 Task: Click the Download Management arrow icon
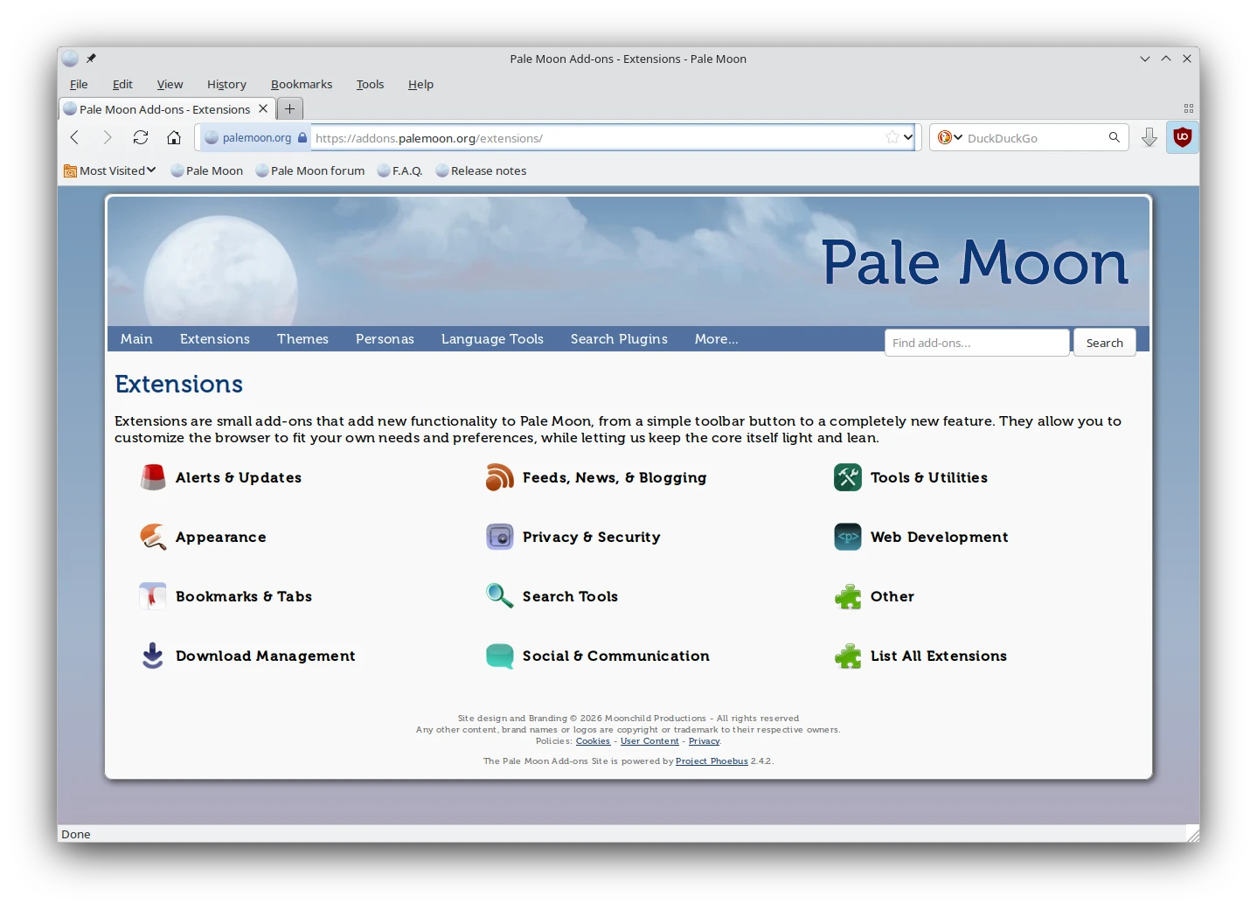tap(153, 656)
